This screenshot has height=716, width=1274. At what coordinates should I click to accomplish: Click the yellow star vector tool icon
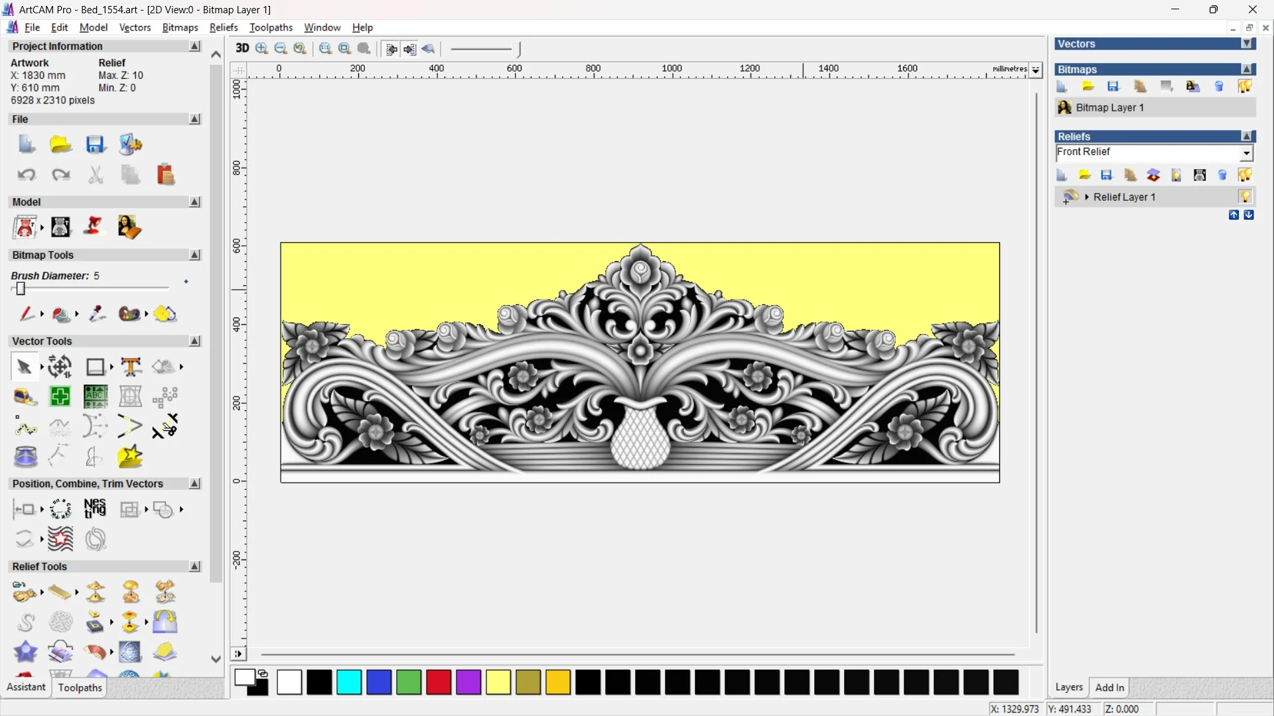[130, 457]
